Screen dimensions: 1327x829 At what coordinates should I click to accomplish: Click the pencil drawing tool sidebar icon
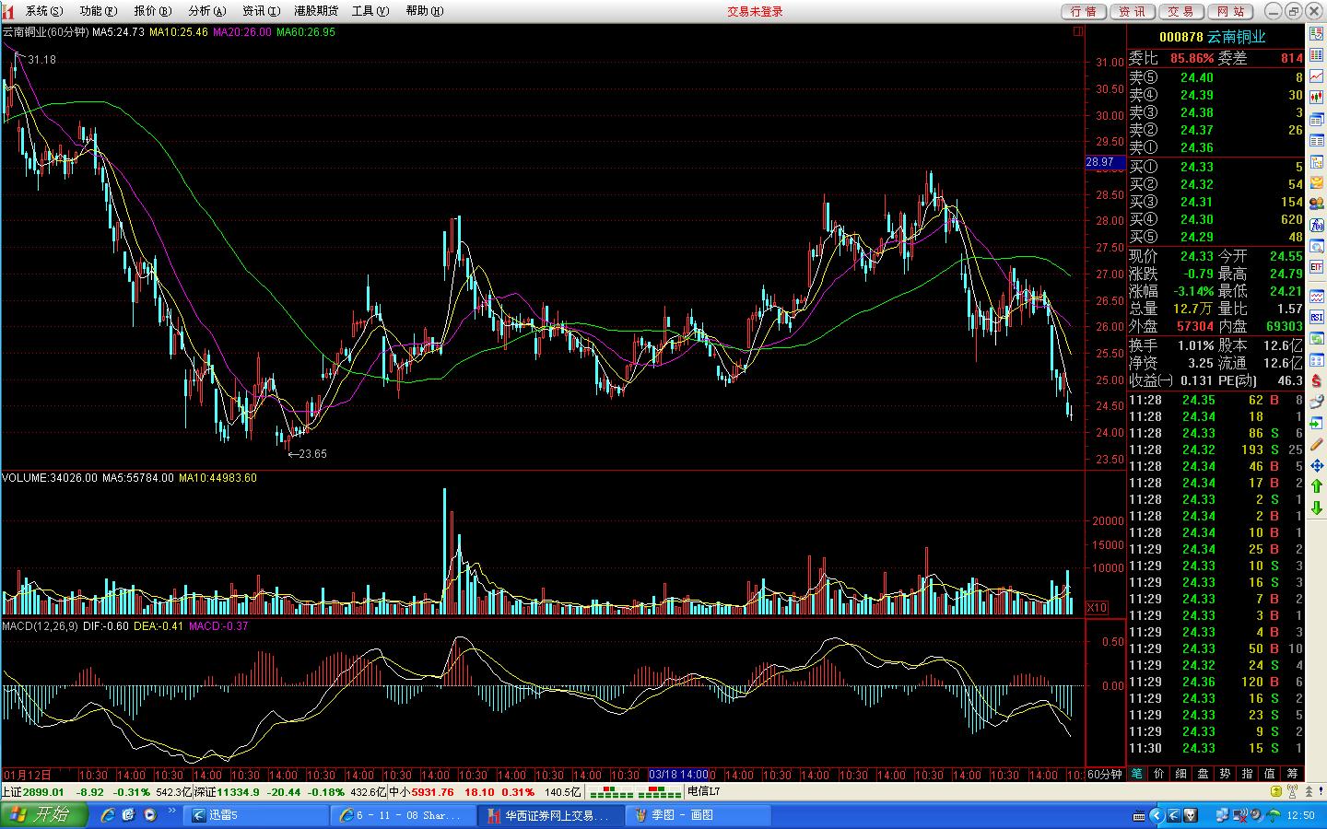point(1316,445)
